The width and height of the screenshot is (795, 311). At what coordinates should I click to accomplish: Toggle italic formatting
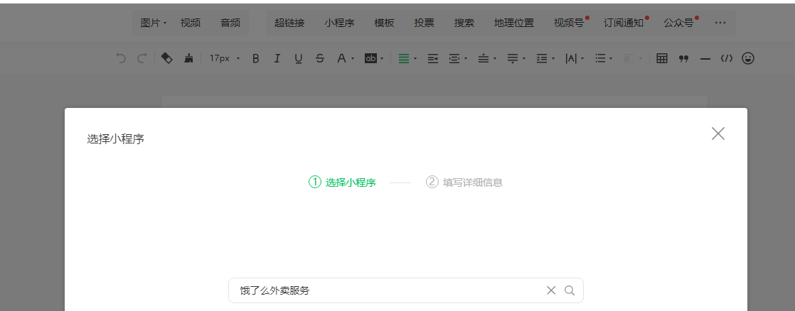(x=277, y=58)
